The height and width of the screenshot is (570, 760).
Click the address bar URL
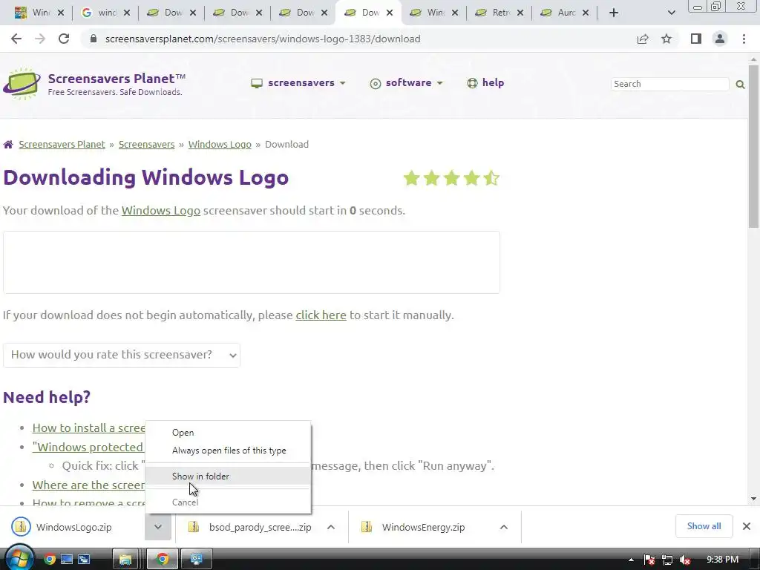click(x=263, y=39)
